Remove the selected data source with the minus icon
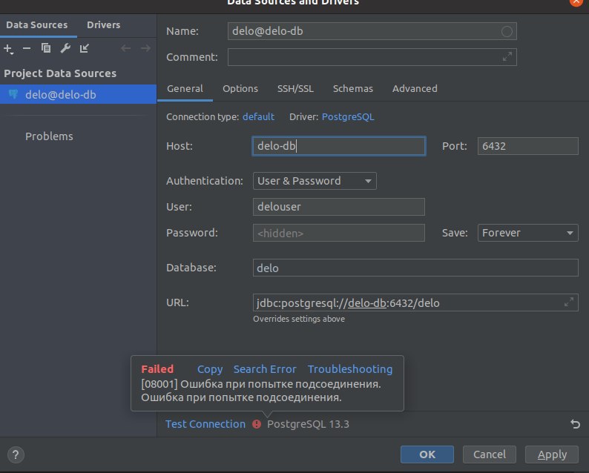 click(x=26, y=48)
